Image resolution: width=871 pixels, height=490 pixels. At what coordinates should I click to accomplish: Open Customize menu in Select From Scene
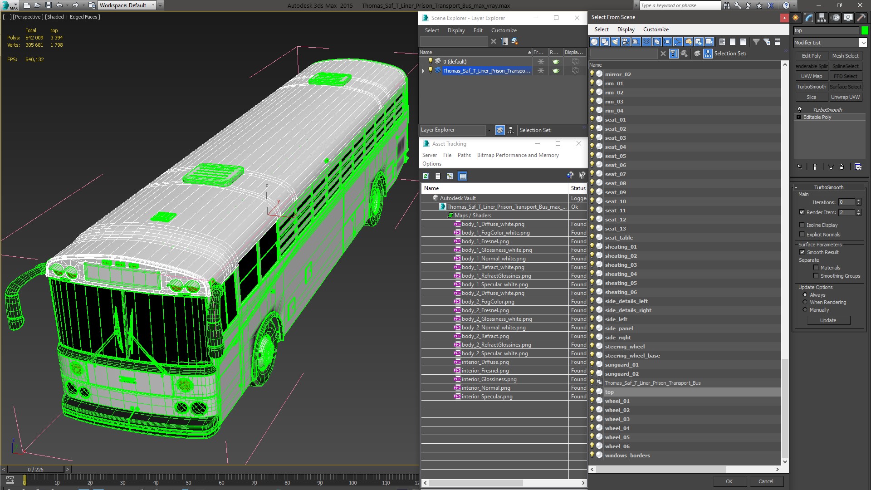[656, 29]
